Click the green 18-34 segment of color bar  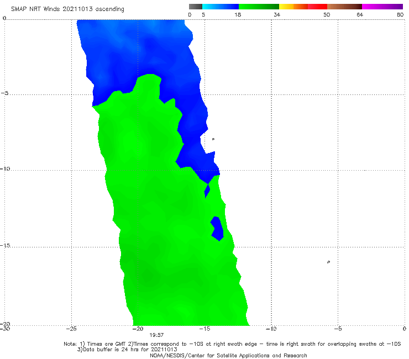259,7
